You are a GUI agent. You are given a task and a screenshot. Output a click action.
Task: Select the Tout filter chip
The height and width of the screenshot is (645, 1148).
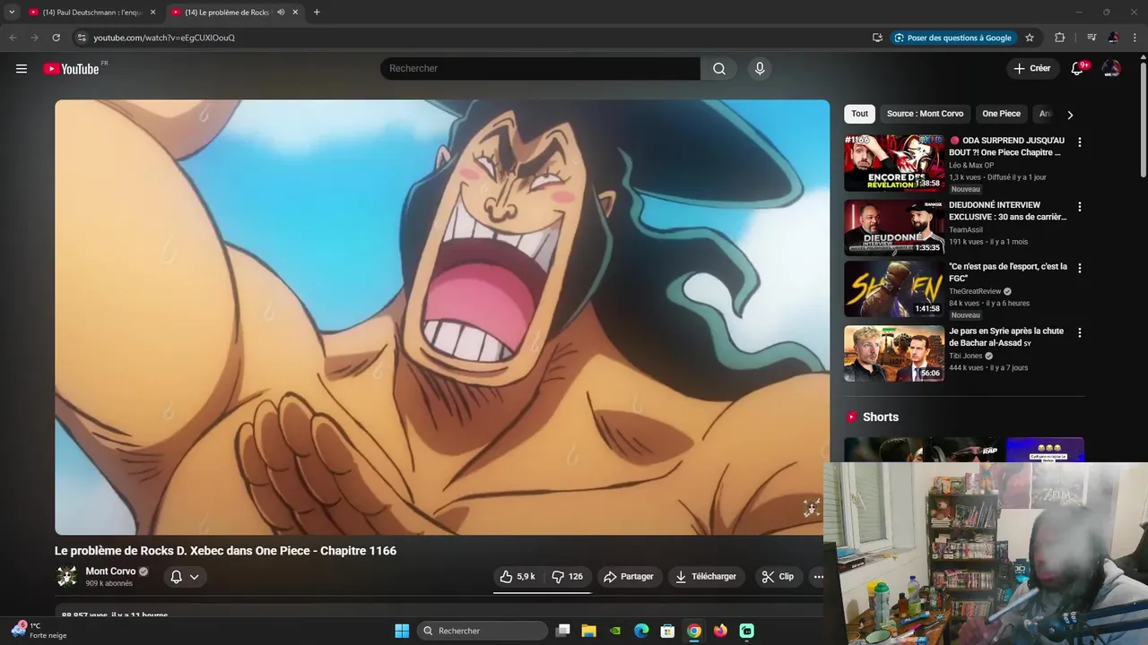point(859,114)
